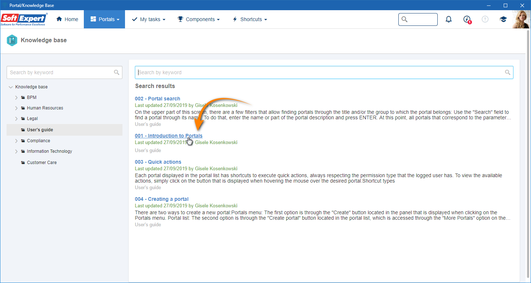Image resolution: width=531 pixels, height=283 pixels.
Task: Minimize the Portal/Knowledge Base window
Action: [489, 5]
